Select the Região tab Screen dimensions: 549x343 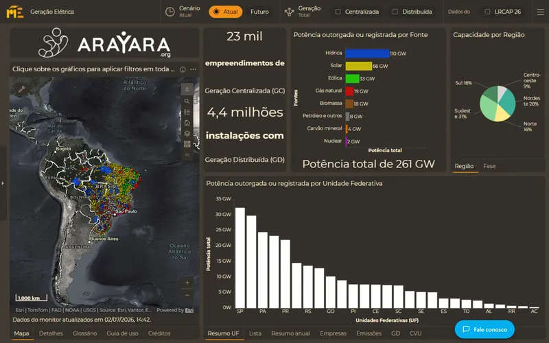464,166
